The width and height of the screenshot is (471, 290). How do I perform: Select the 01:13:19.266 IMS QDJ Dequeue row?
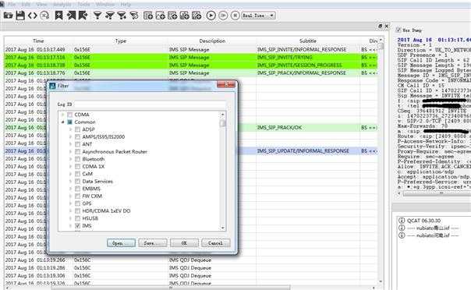[x=191, y=260]
